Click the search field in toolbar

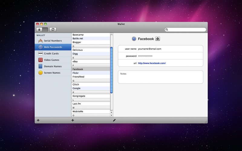point(186,30)
